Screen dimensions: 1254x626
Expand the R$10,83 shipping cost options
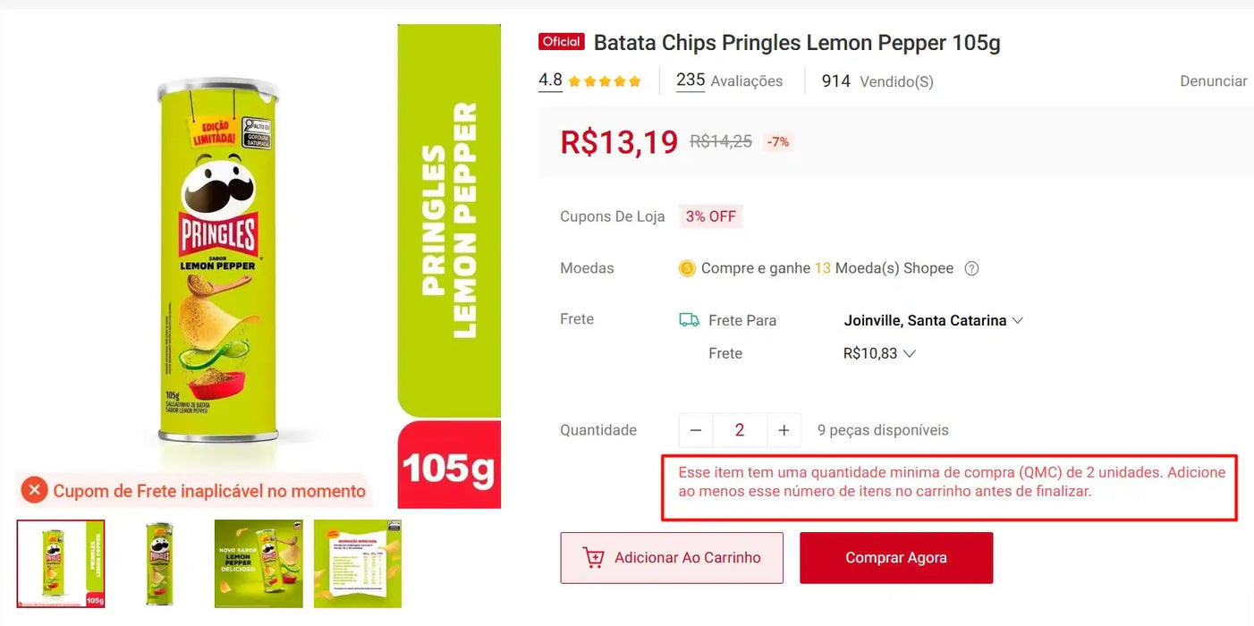pos(879,353)
